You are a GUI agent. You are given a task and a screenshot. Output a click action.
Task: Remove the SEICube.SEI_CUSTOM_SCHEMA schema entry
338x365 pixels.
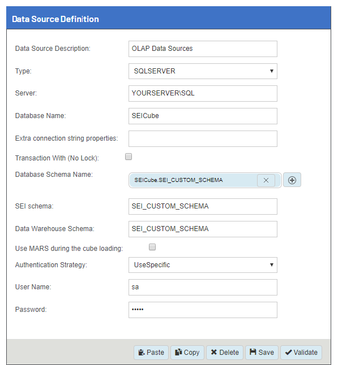click(x=266, y=180)
